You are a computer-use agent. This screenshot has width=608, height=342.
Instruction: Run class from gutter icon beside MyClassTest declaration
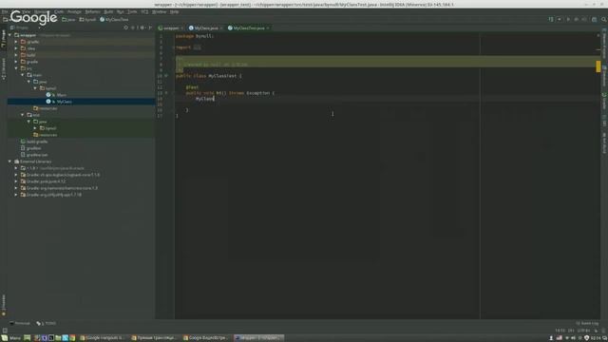point(166,76)
